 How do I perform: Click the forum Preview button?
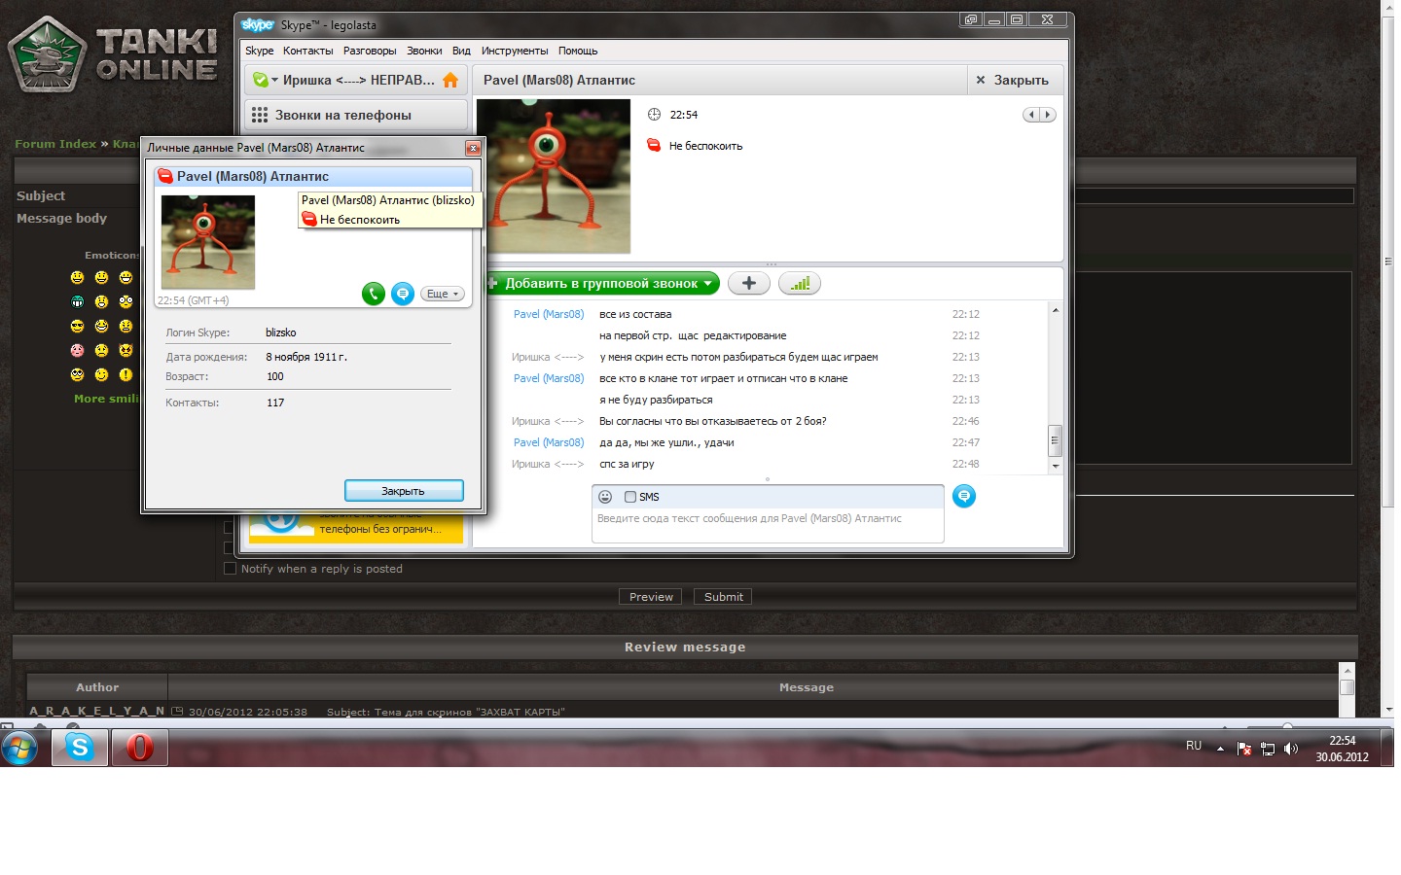point(651,597)
